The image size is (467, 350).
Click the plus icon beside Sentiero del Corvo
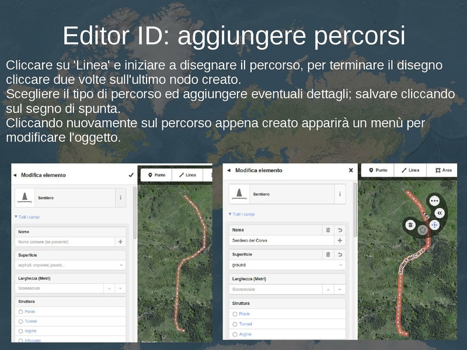(340, 240)
